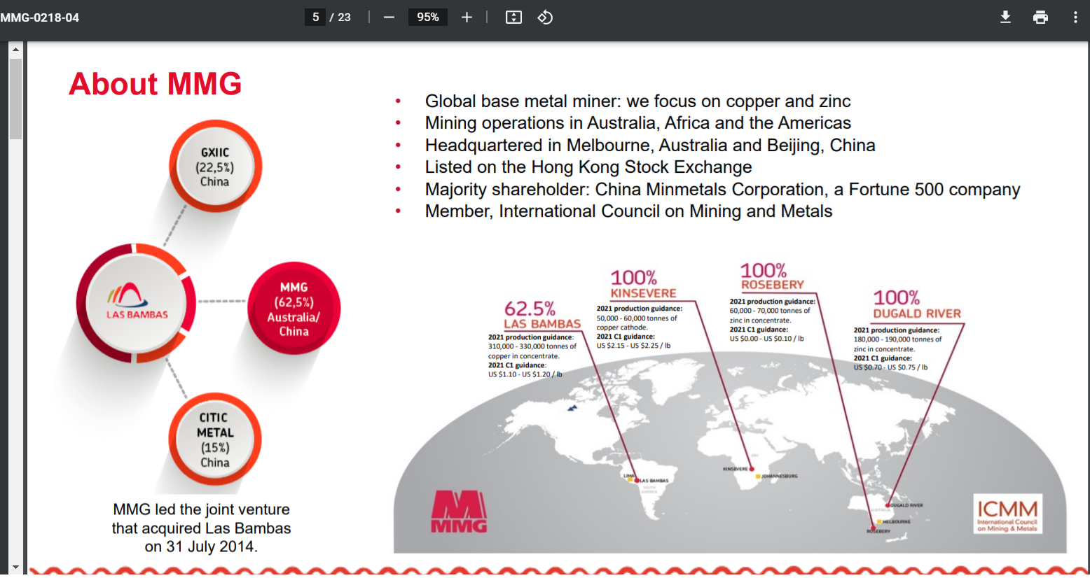Select the 95% zoom level field
Screen dimensions: 1090x578
click(428, 17)
